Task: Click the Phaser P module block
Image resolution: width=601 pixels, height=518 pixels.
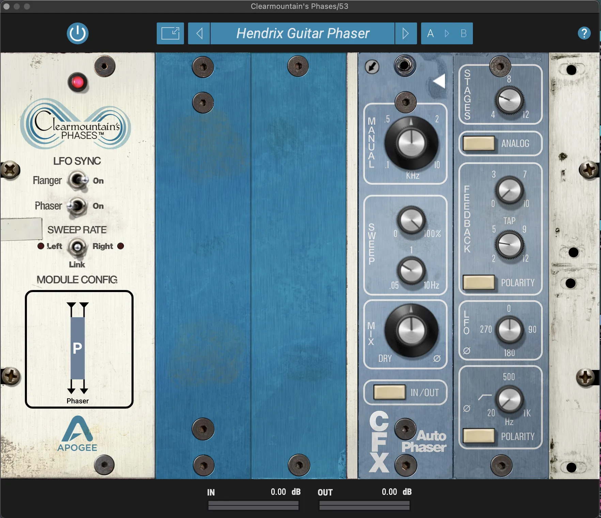Action: tap(77, 348)
